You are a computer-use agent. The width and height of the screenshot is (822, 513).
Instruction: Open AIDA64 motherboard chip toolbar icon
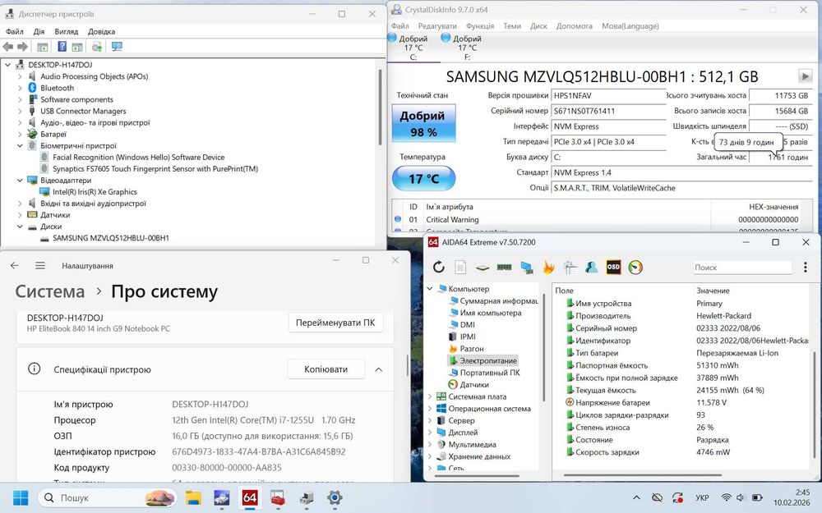[483, 268]
